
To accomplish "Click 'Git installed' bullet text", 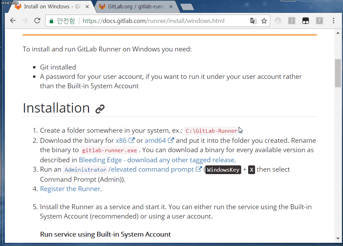I will tap(58, 67).
